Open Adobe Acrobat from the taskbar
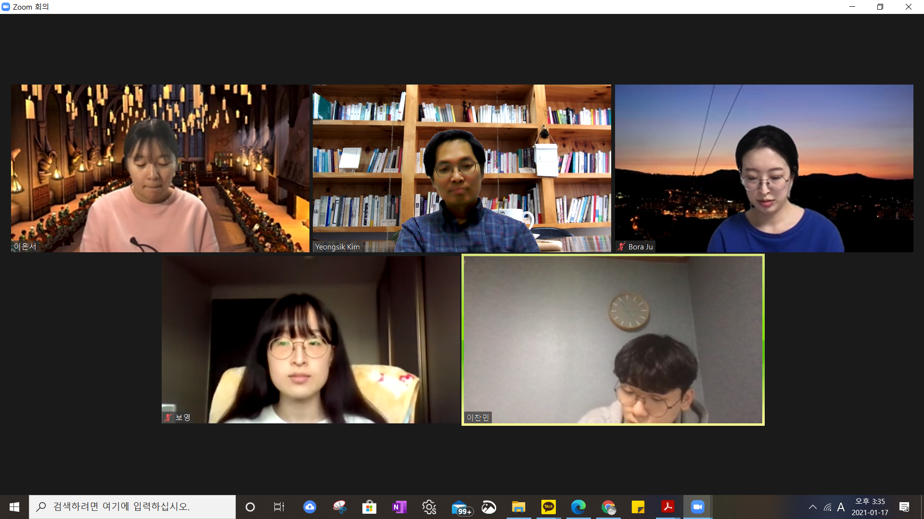The width and height of the screenshot is (924, 519). (x=668, y=507)
